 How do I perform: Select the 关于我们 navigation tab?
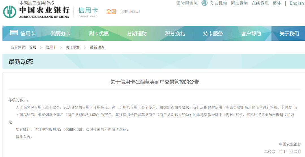tap(289, 33)
